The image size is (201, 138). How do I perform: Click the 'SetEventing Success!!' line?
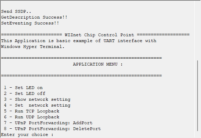click(x=30, y=23)
